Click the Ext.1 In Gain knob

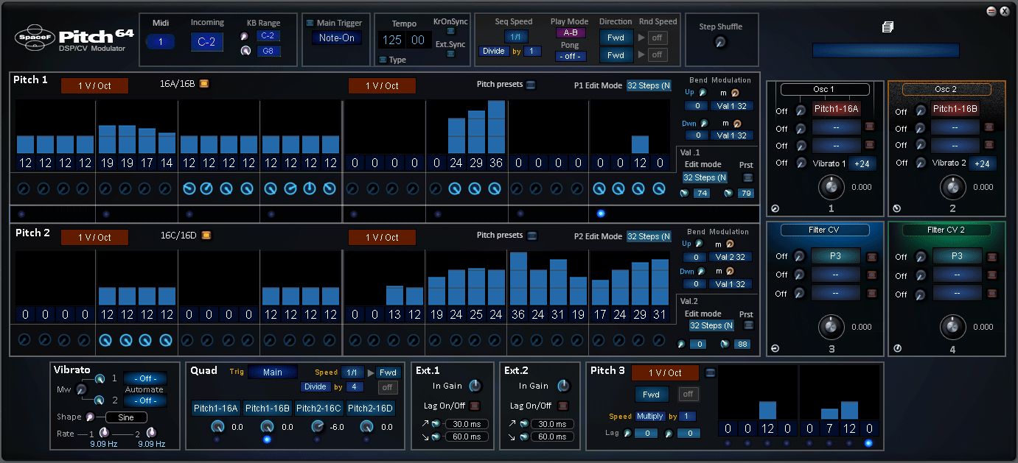pyautogui.click(x=475, y=386)
